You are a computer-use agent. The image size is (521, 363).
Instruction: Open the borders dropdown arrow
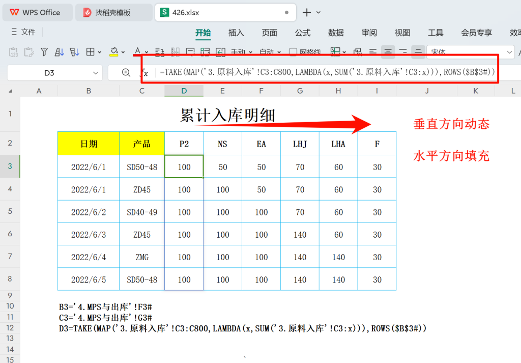point(99,52)
